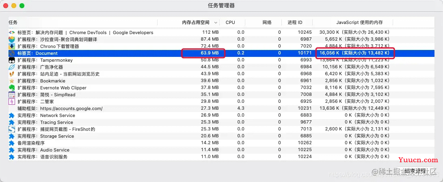This screenshot has height=182, width=443.
Task: Toggle the 内存占用空间 sort arrow
Action: [216, 23]
